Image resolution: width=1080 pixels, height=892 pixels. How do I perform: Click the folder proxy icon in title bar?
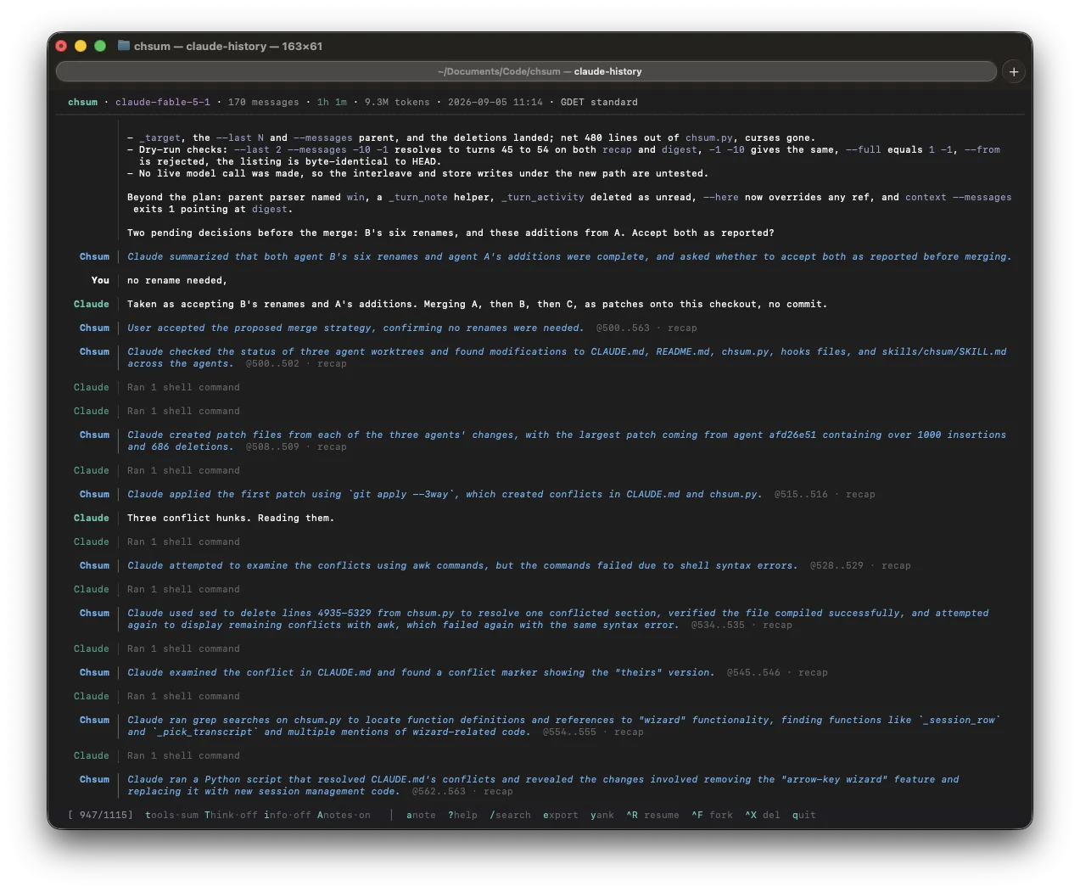pyautogui.click(x=124, y=46)
